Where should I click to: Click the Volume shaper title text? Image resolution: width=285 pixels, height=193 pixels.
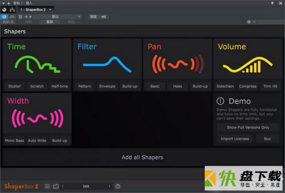pos(232,47)
